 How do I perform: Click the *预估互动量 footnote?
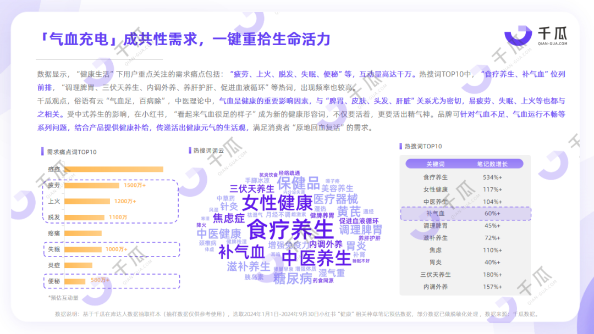(63, 298)
